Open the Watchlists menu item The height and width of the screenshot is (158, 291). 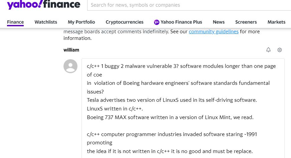(x=46, y=22)
